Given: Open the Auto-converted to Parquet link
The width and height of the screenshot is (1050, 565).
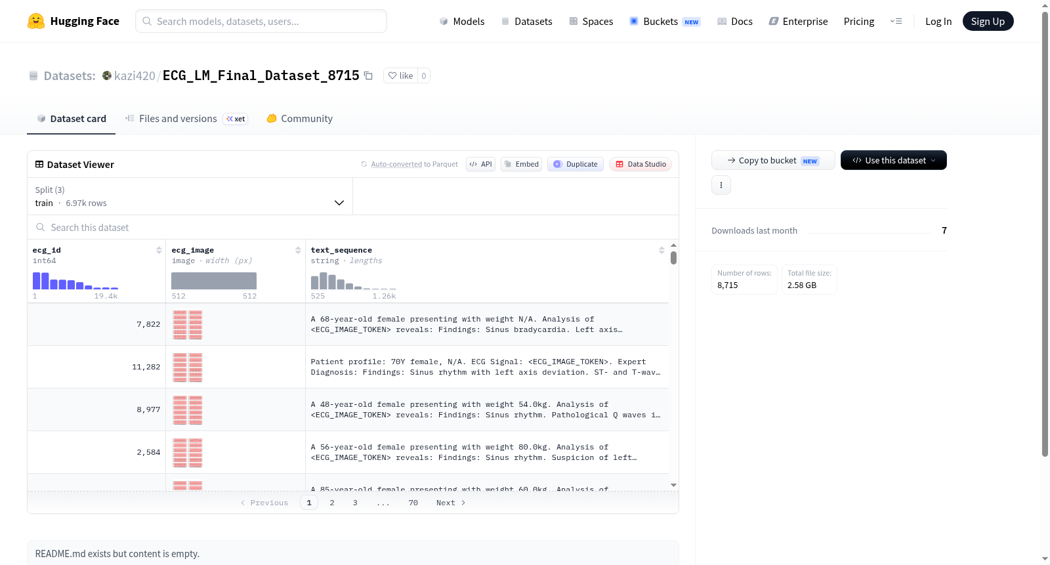Looking at the screenshot, I should tap(396, 164).
